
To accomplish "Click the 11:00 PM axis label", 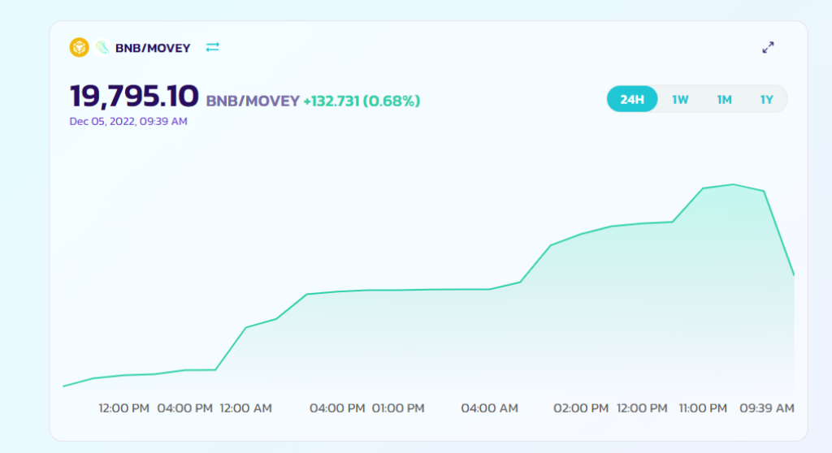I will click(703, 408).
